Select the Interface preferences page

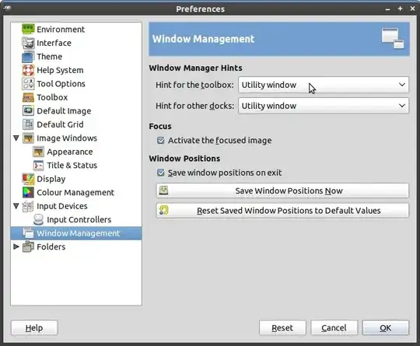click(x=54, y=43)
